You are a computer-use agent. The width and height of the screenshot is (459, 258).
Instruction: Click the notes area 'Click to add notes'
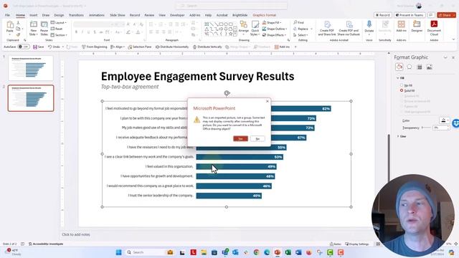[x=76, y=234]
